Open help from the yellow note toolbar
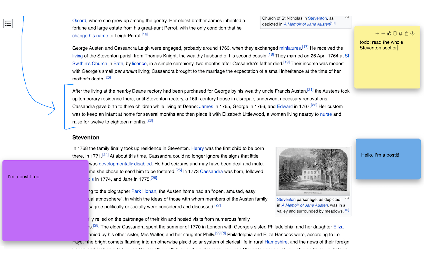 [412, 33]
